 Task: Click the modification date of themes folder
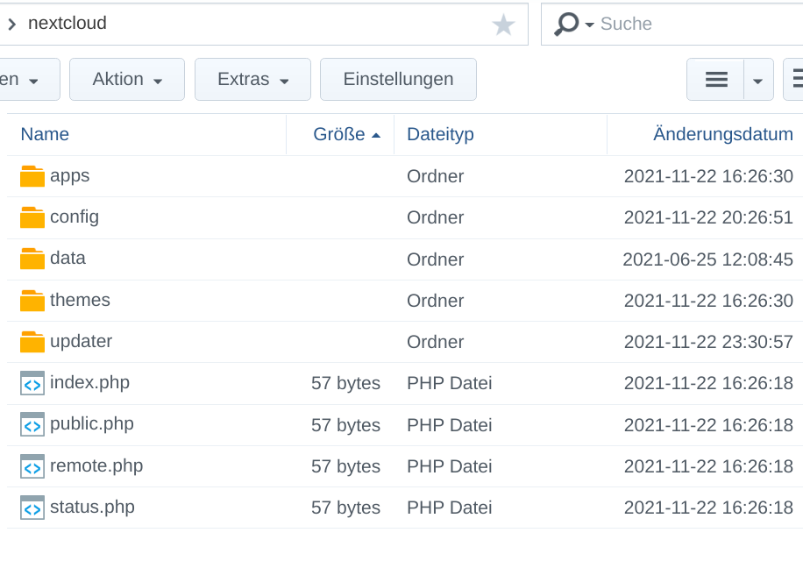pos(708,301)
